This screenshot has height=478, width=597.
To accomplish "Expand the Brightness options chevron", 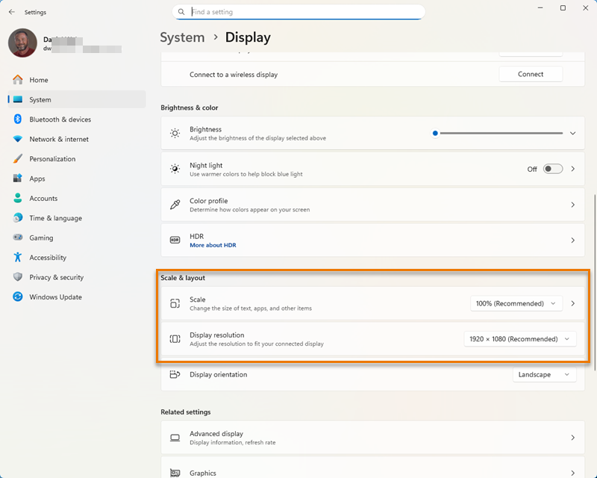I will click(x=572, y=133).
